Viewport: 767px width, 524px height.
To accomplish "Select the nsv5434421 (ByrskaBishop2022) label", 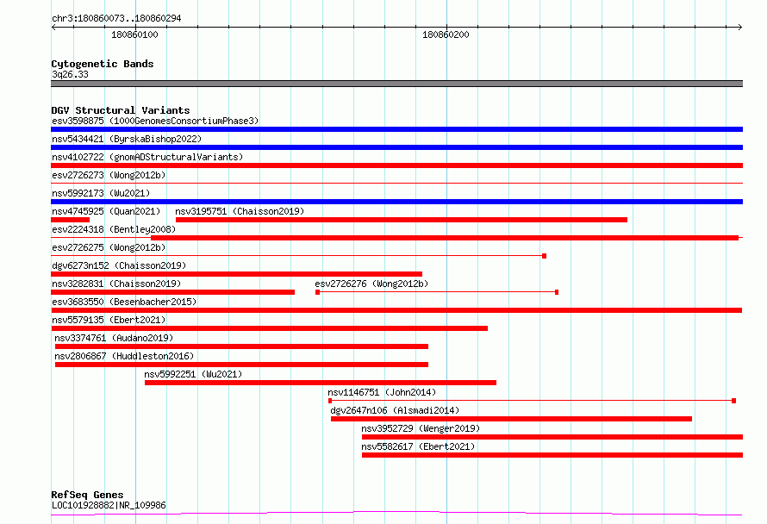I will point(127,139).
